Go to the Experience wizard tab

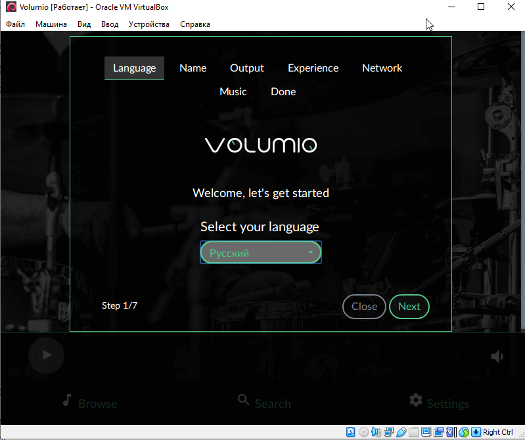[x=313, y=68]
